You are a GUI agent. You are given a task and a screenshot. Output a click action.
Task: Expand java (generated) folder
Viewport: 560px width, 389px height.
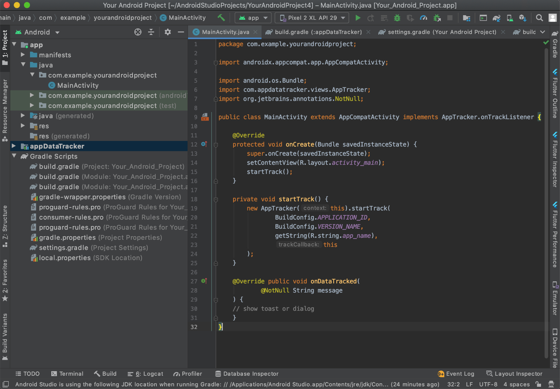[23, 115]
